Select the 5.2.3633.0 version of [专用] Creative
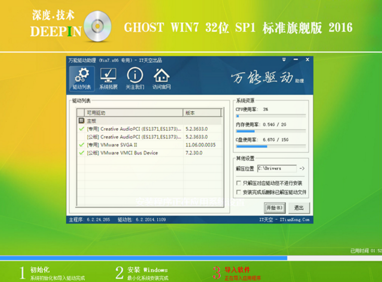Viewport: 382px width, 282px height. (x=197, y=129)
